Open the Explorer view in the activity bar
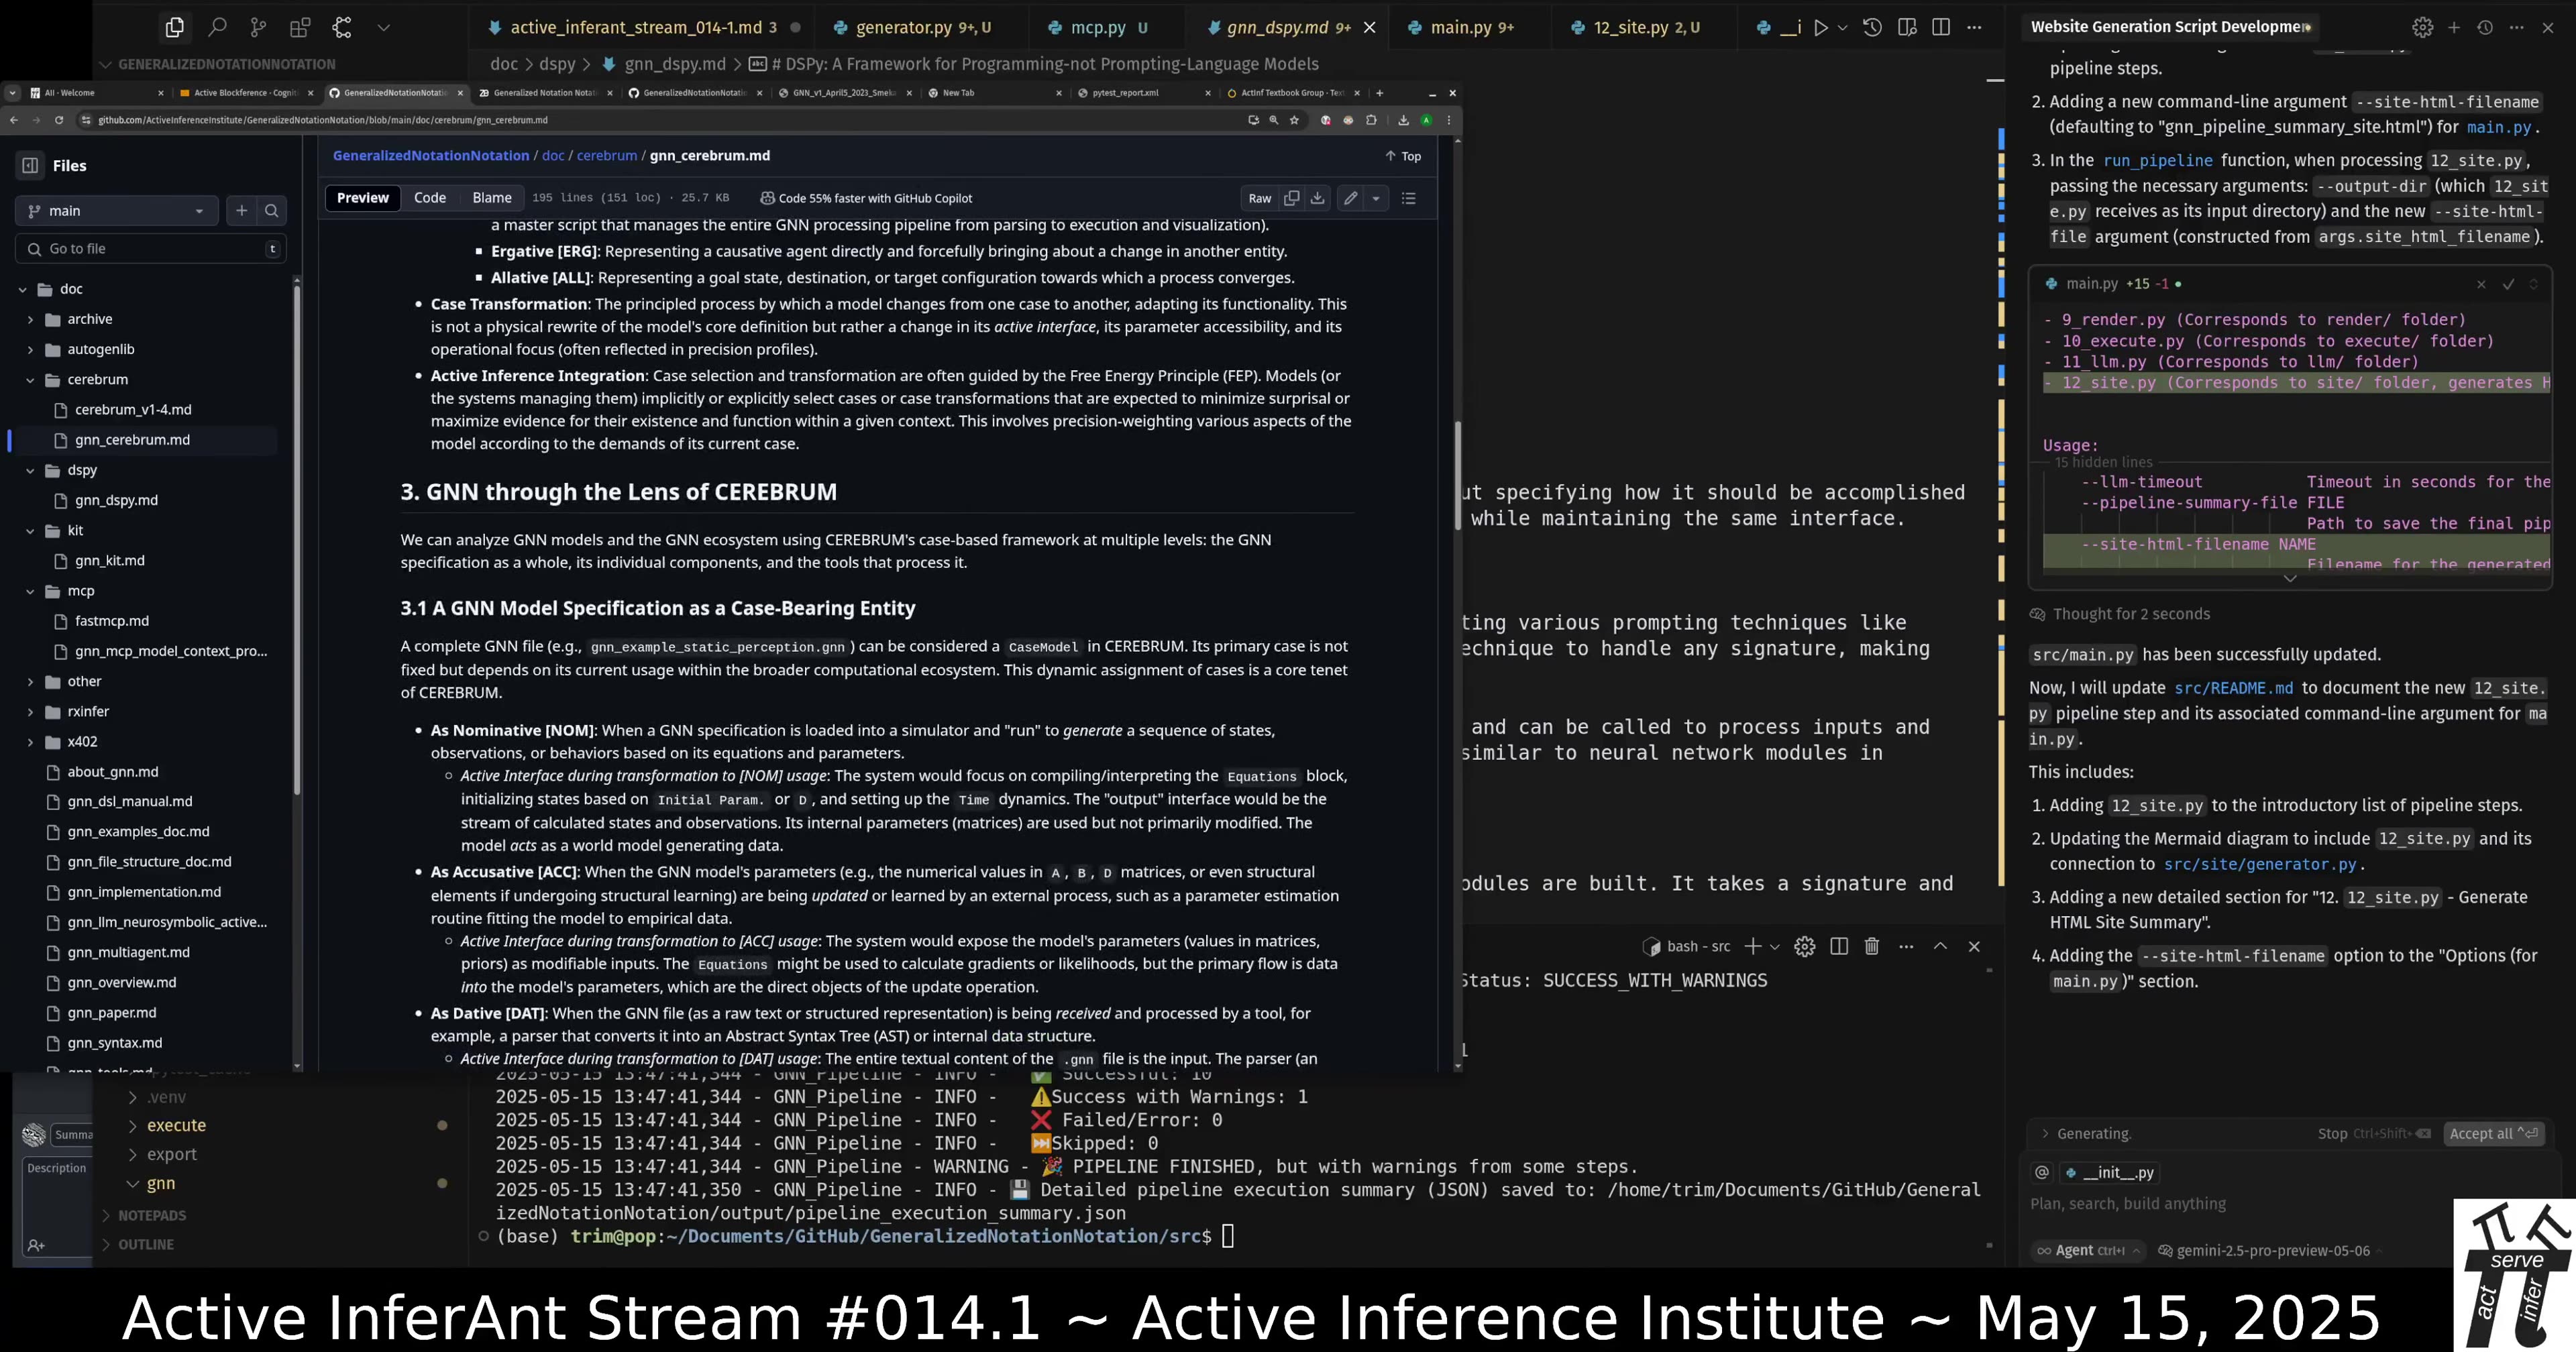This screenshot has height=1352, width=2576. [x=175, y=27]
